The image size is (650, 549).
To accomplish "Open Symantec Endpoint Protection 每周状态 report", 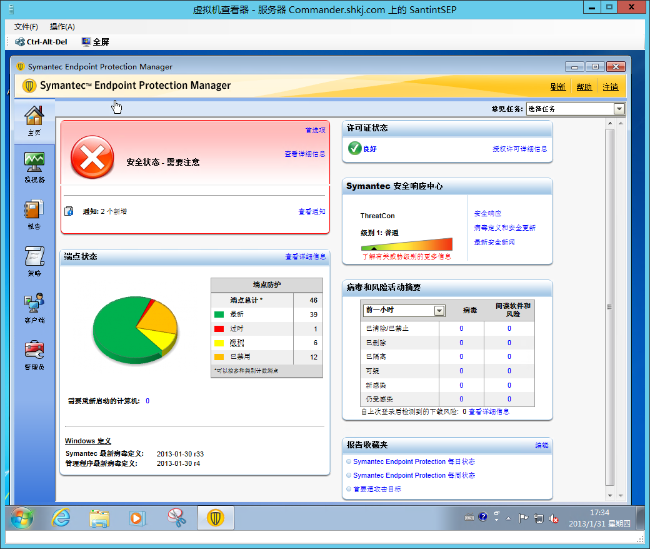I will (x=414, y=475).
